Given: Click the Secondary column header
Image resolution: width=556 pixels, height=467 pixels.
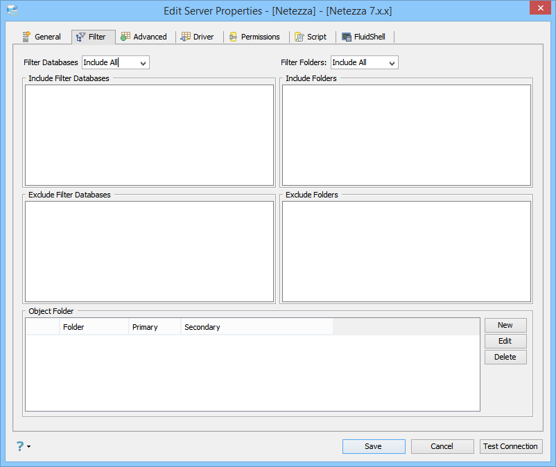Looking at the screenshot, I should click(257, 326).
